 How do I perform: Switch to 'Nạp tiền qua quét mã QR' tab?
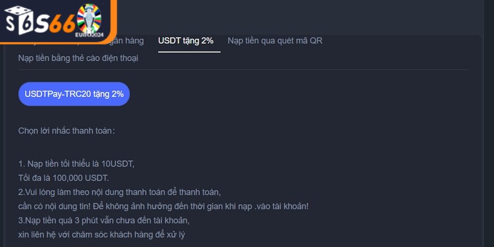tap(275, 41)
